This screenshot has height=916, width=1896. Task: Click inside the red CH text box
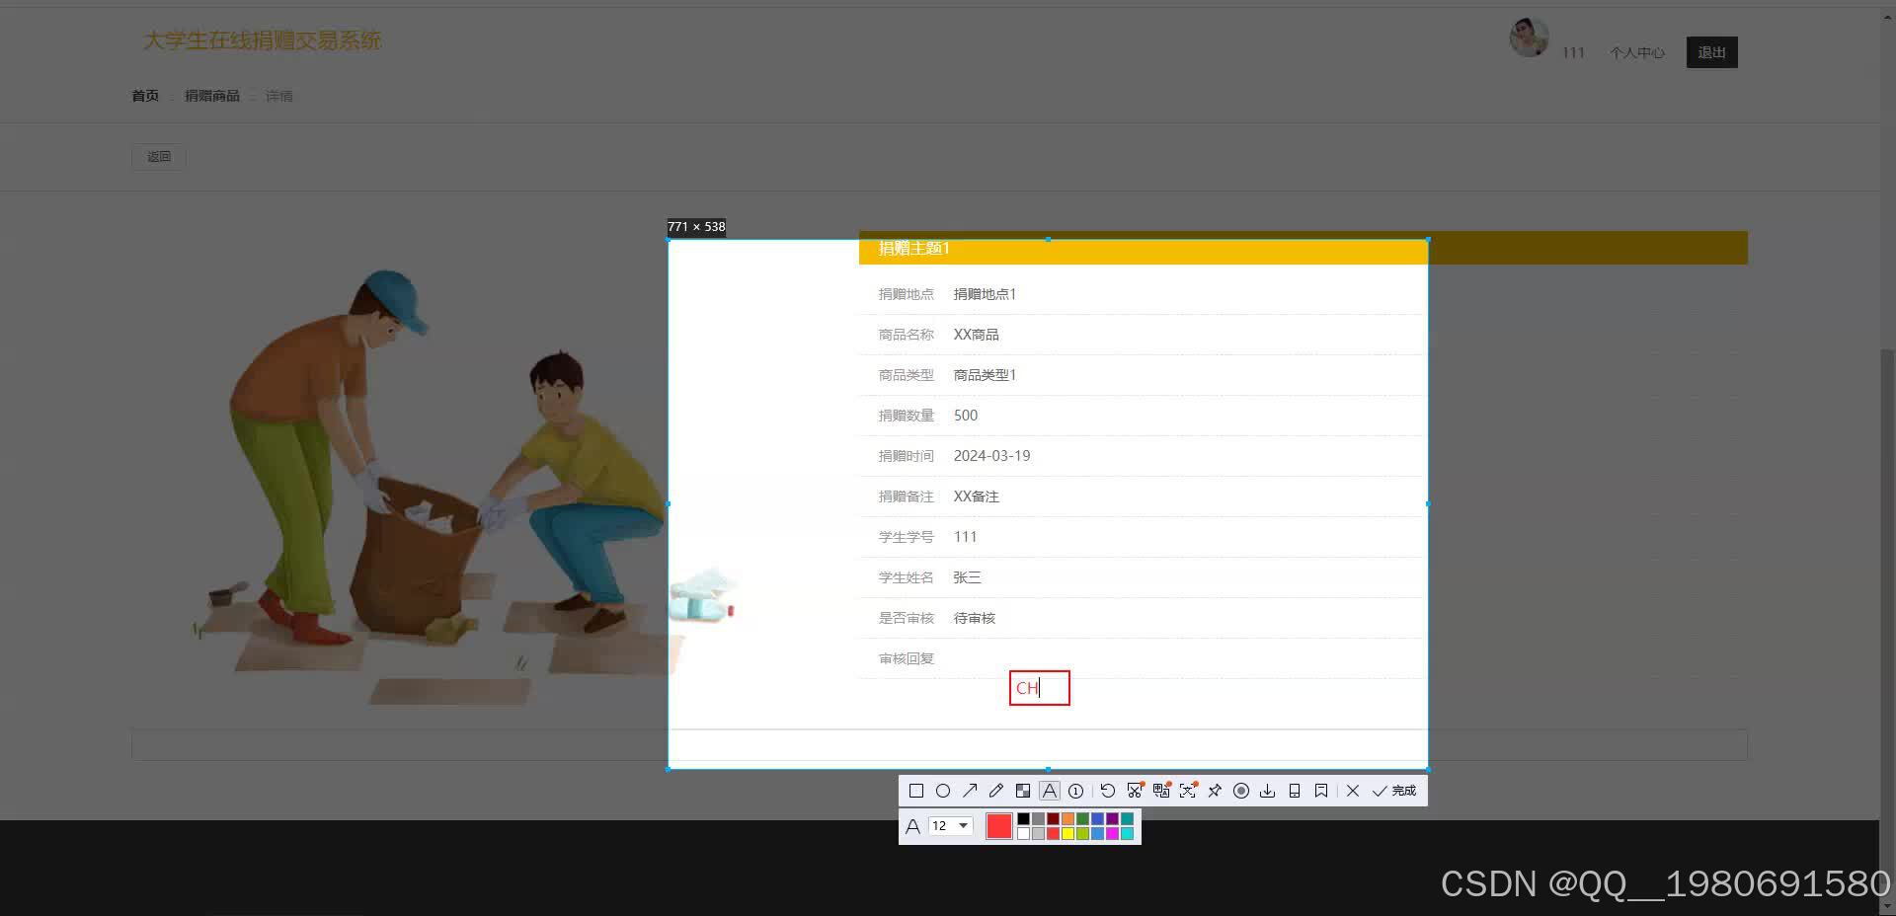pyautogui.click(x=1040, y=688)
